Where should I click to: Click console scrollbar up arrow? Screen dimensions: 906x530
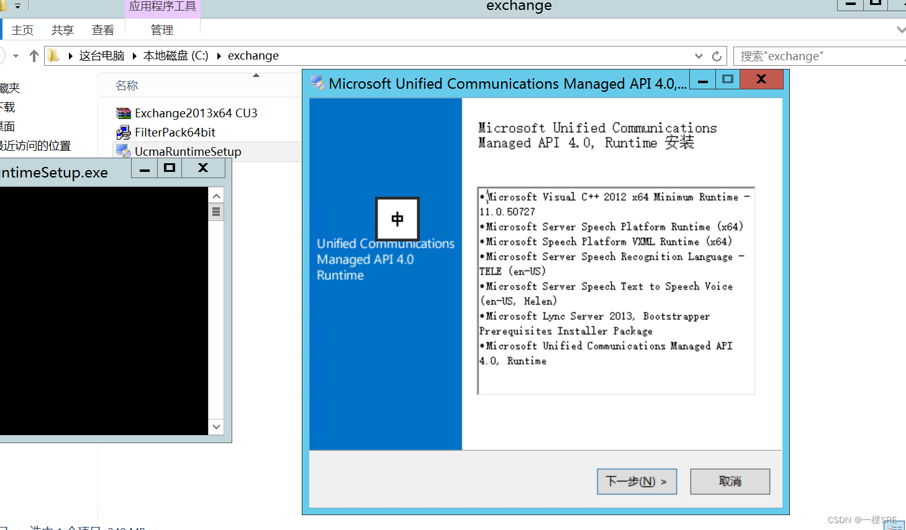click(216, 196)
